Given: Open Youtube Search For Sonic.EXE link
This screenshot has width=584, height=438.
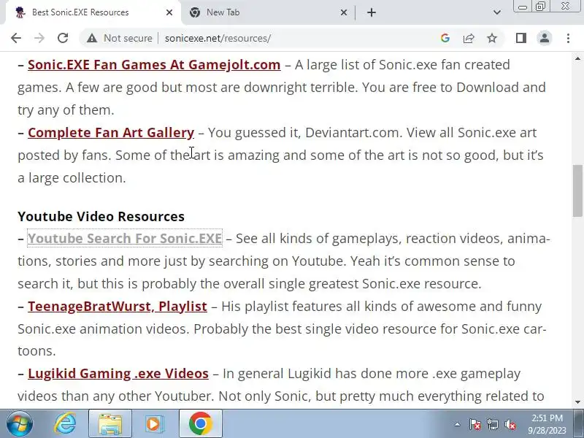Looking at the screenshot, I should click(x=125, y=239).
